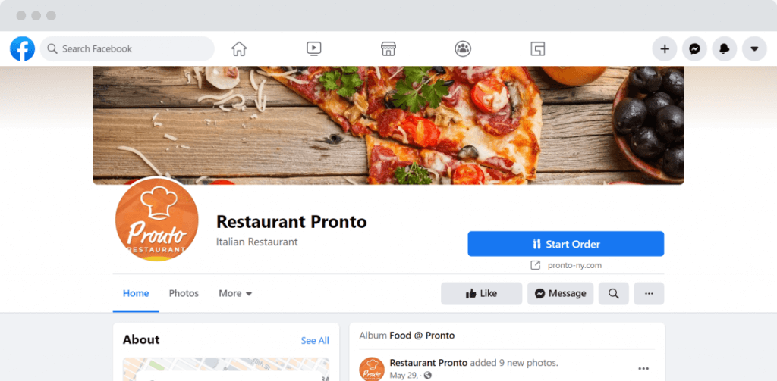
Task: Select the Home page tab
Action: tap(136, 293)
